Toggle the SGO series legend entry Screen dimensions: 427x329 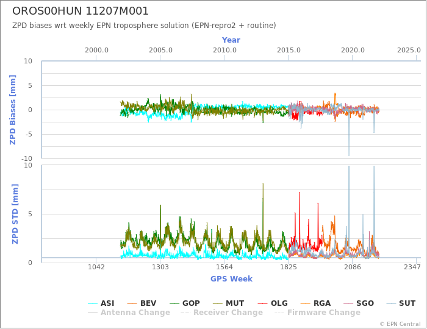point(359,303)
